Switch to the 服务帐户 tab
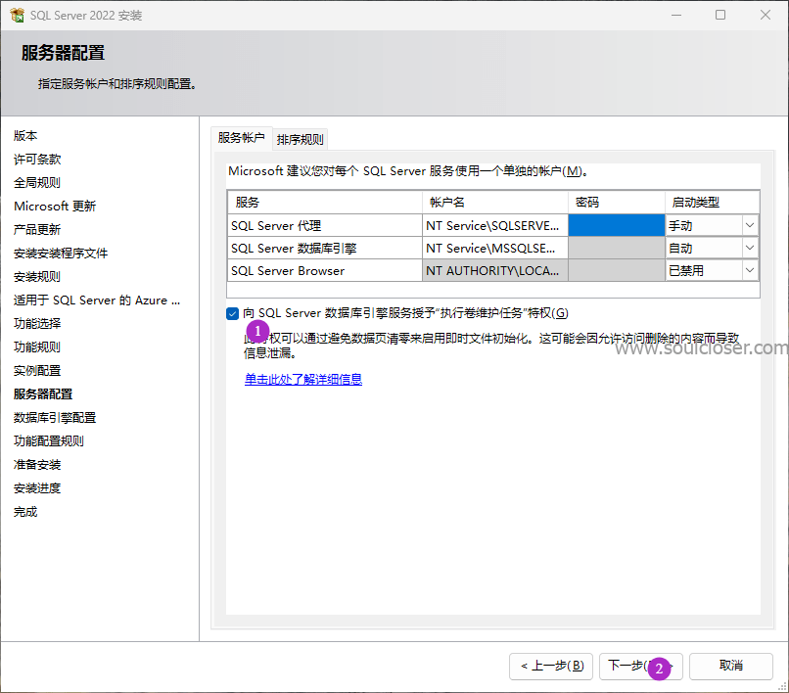This screenshot has height=693, width=789. coord(242,138)
